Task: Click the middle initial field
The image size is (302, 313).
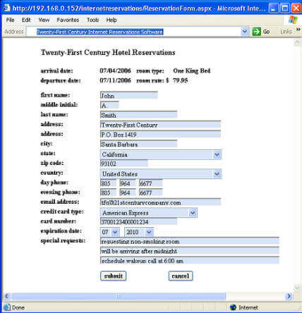Action: point(109,105)
